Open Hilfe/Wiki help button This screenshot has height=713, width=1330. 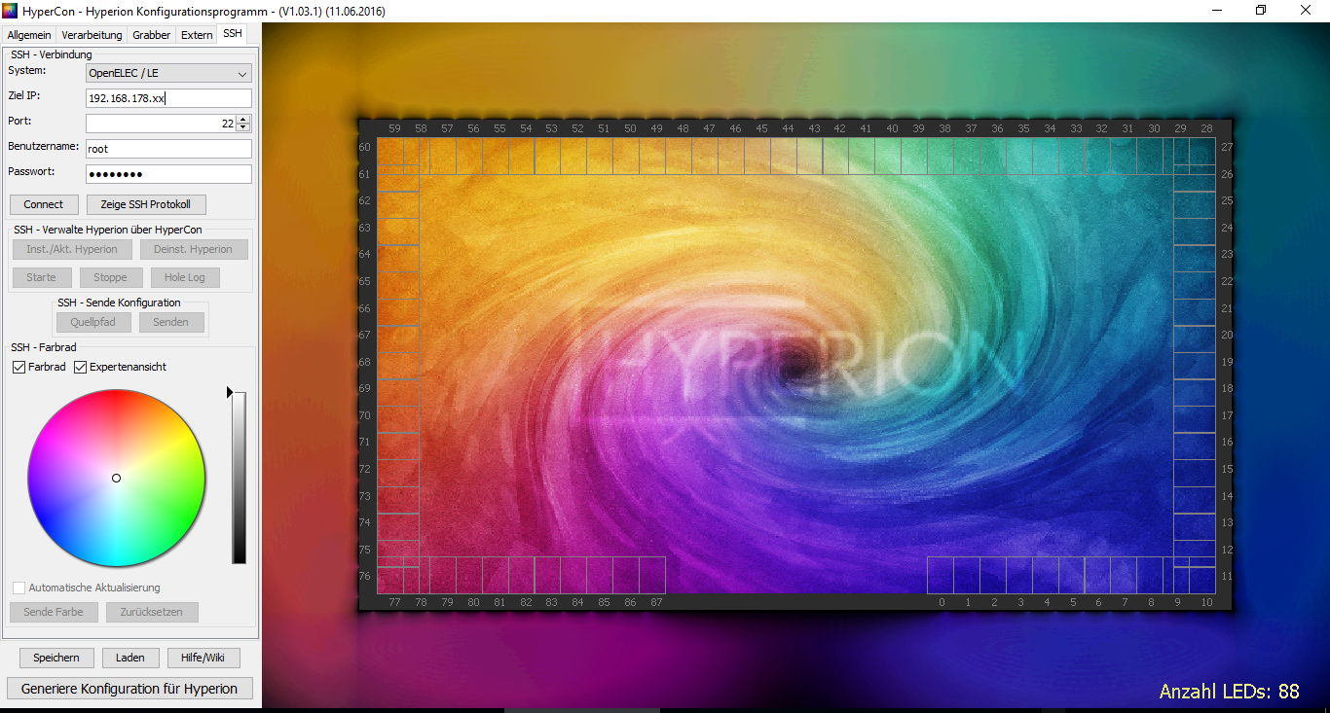click(x=203, y=658)
